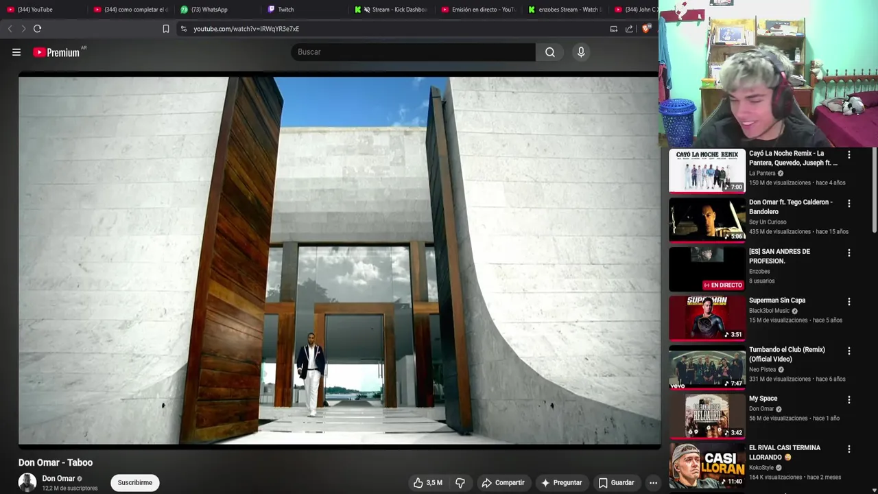Open three-dot menu for El Rival video
Viewport: 878px width, 494px height.
coord(849,449)
